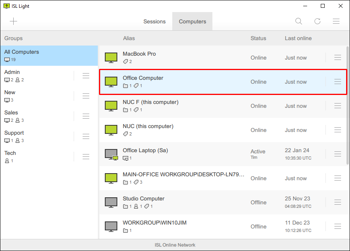Sort by the Status column header
Screen dimensions: 350x251
[x=258, y=38]
